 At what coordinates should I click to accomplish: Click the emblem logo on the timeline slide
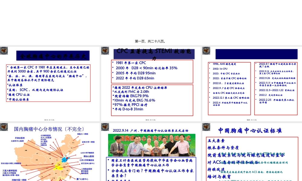(x=206, y=51)
